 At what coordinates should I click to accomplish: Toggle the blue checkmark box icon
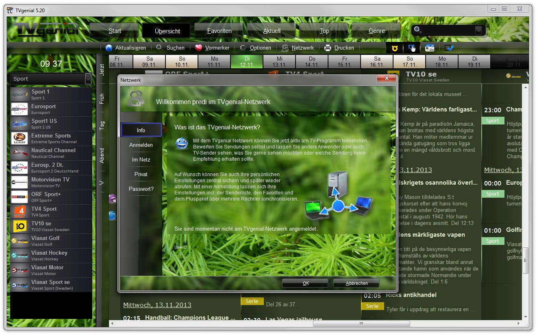point(449,48)
